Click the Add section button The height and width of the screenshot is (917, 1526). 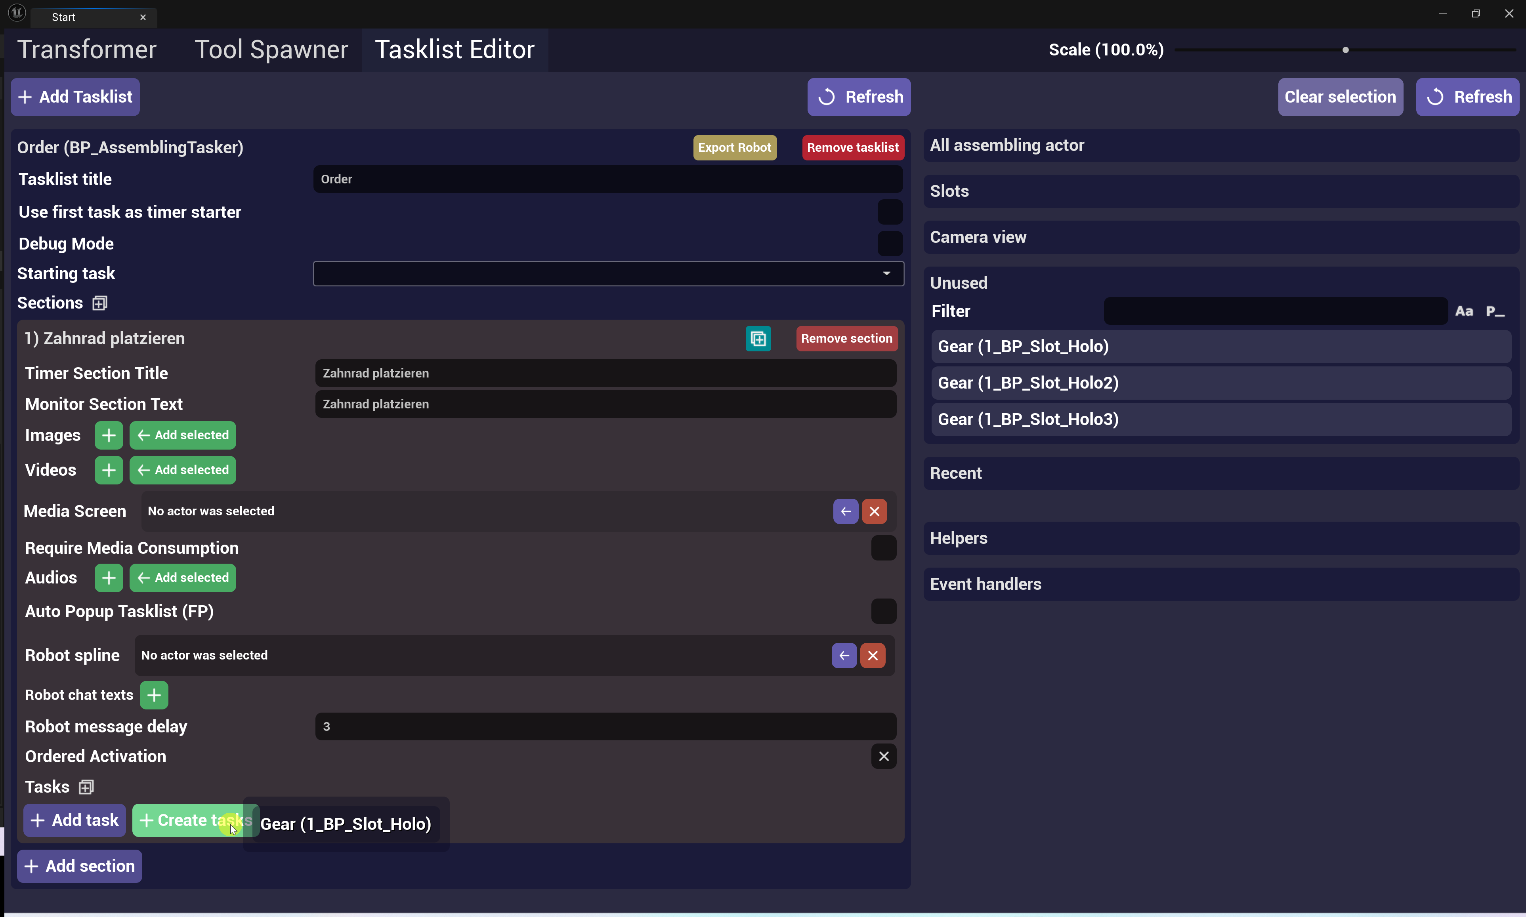(x=80, y=866)
